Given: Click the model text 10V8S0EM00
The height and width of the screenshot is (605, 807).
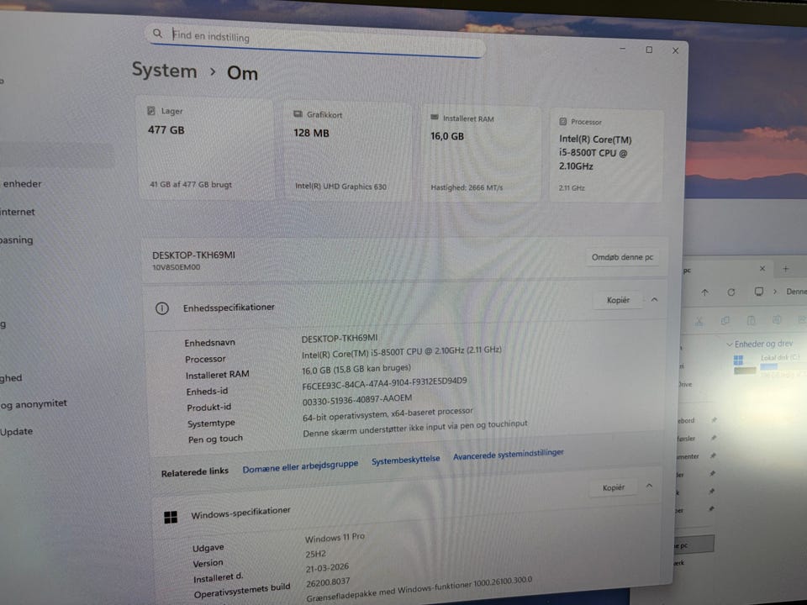Looking at the screenshot, I should [176, 267].
